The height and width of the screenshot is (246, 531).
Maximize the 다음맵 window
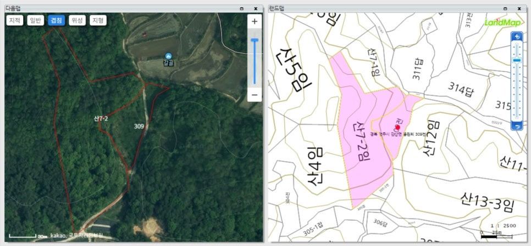click(241, 8)
